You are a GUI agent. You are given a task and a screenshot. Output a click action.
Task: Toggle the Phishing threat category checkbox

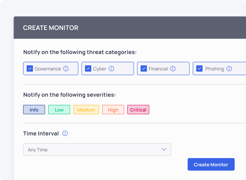coord(200,69)
